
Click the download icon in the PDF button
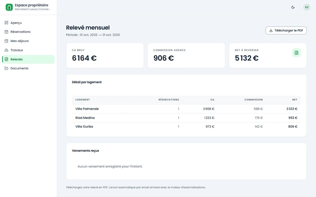271,30
